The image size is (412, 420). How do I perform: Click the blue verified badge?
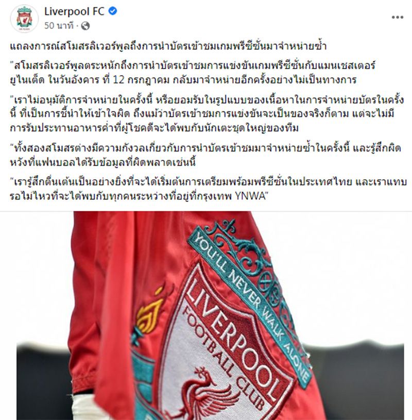113,11
